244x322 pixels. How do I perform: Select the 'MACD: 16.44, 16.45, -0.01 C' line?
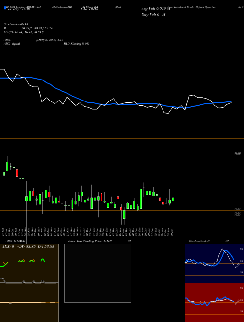pos(24,32)
